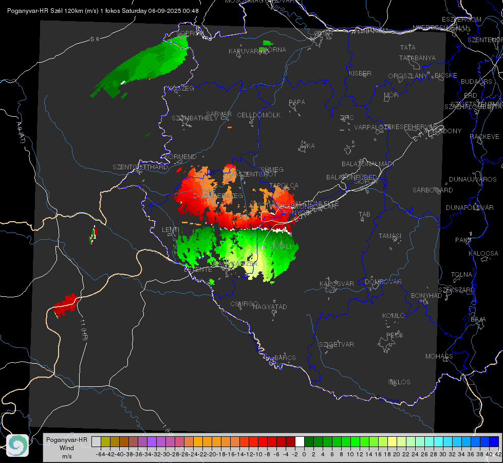Click the TATA city label
Screen dimensions: 503x463
pos(408,47)
